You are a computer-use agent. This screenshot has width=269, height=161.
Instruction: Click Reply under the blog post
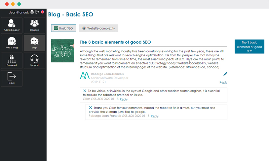[223, 83]
